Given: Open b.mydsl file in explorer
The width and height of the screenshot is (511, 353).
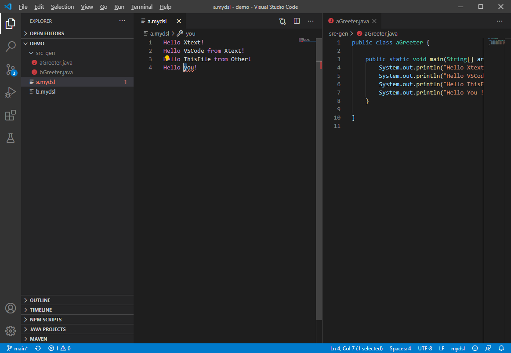Looking at the screenshot, I should pos(45,91).
